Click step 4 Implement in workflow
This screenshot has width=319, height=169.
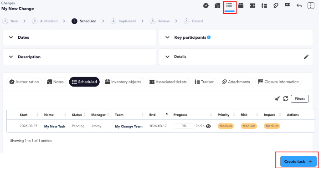123,21
